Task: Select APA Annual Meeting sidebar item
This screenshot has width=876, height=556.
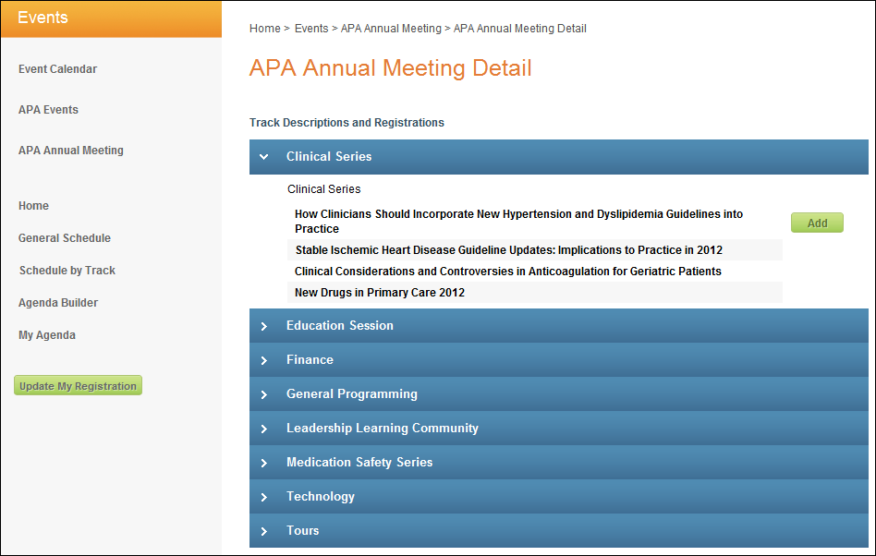Action: [71, 151]
